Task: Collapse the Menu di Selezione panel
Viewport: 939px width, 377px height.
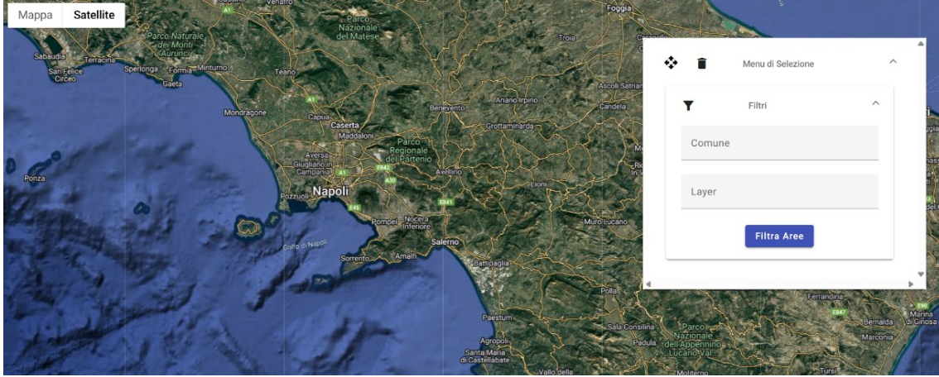Action: click(x=893, y=62)
